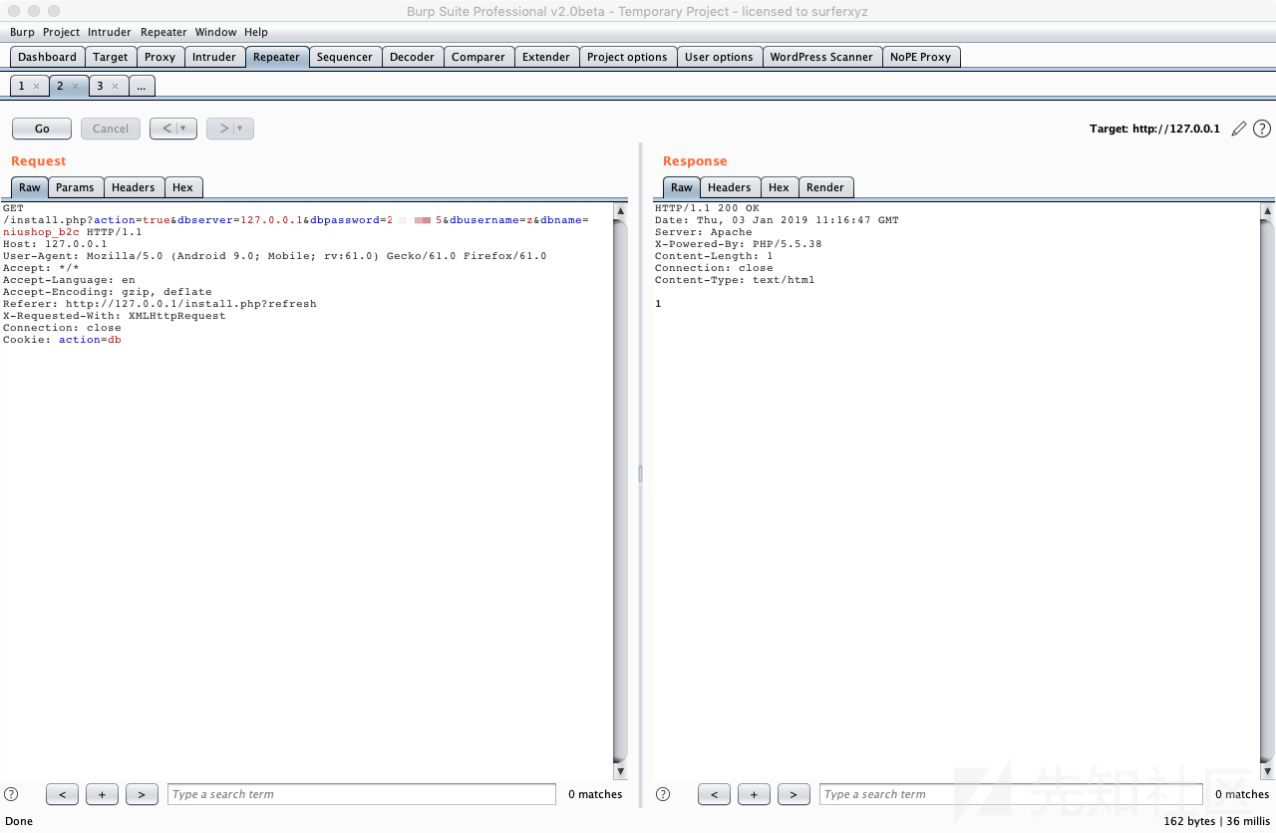Open the Project options tab
Viewport: 1276px width, 833px height.
[627, 57]
